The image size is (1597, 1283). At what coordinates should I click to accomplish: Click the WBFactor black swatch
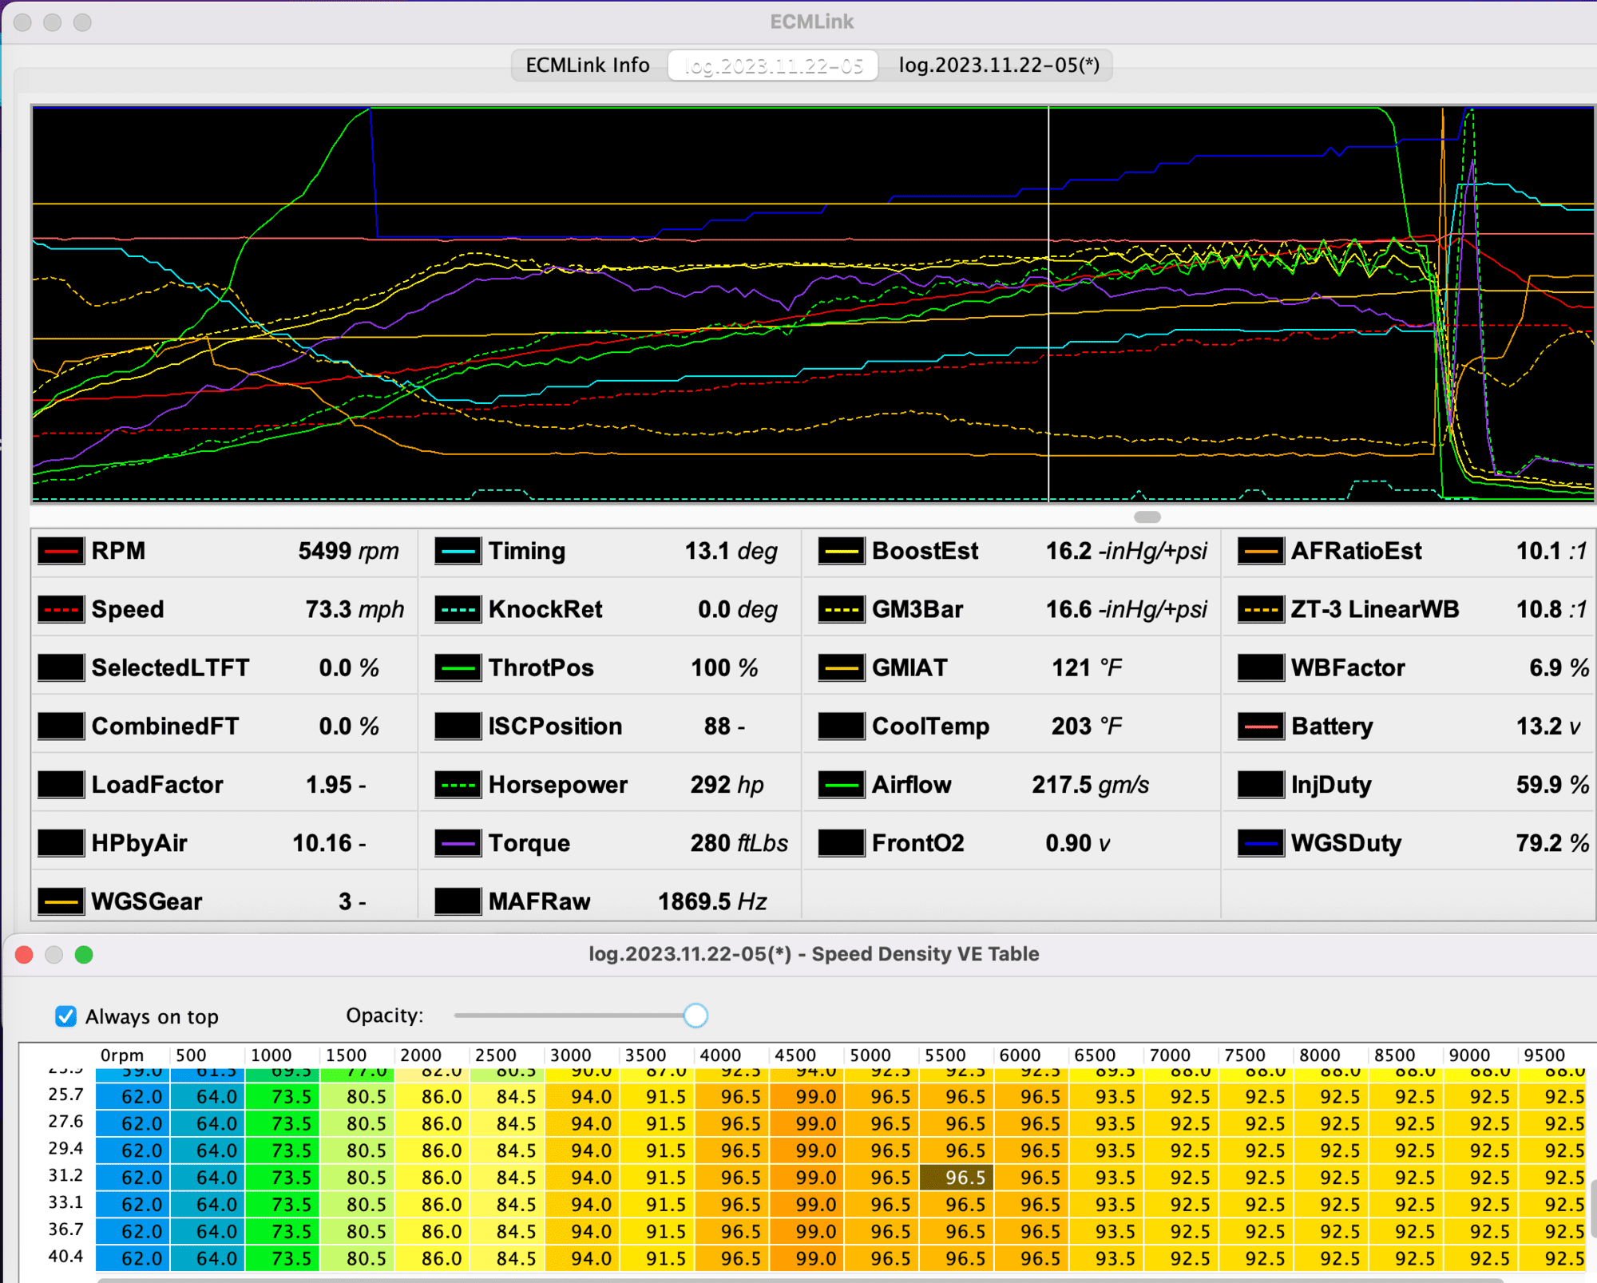click(x=1261, y=667)
